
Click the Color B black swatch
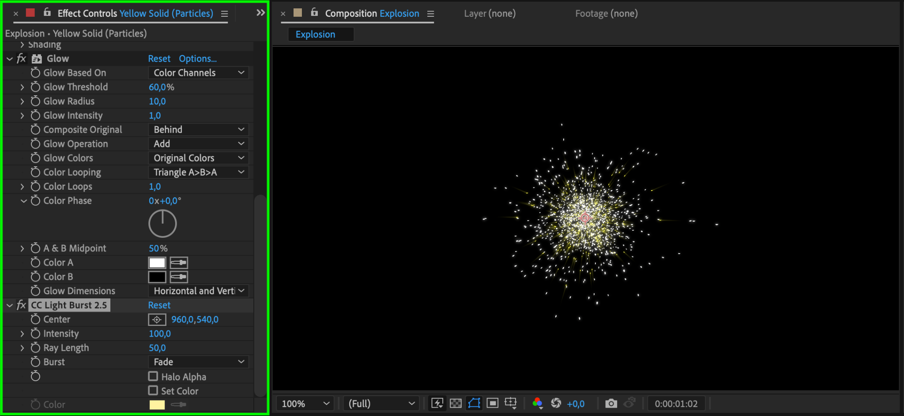157,277
